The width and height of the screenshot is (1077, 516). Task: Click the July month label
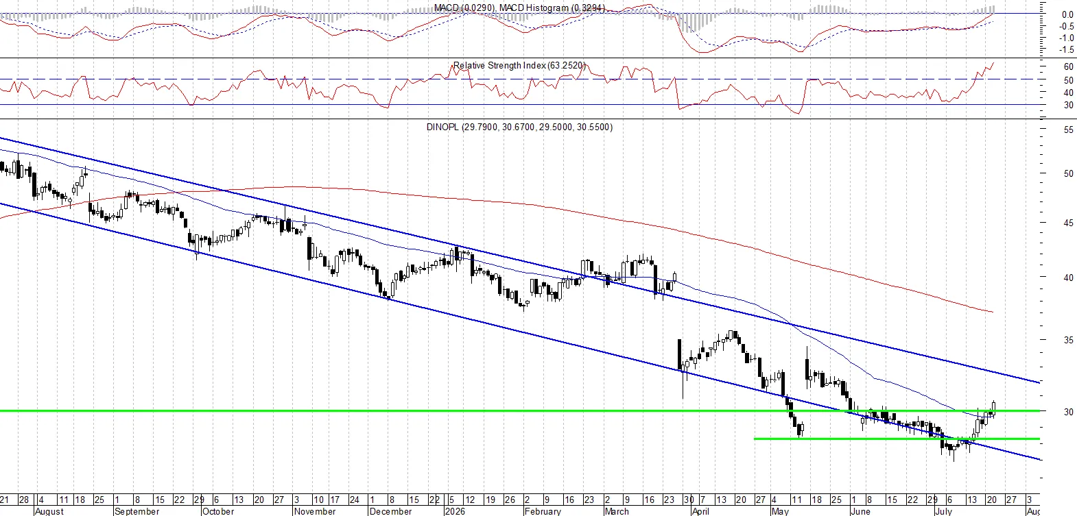944,511
